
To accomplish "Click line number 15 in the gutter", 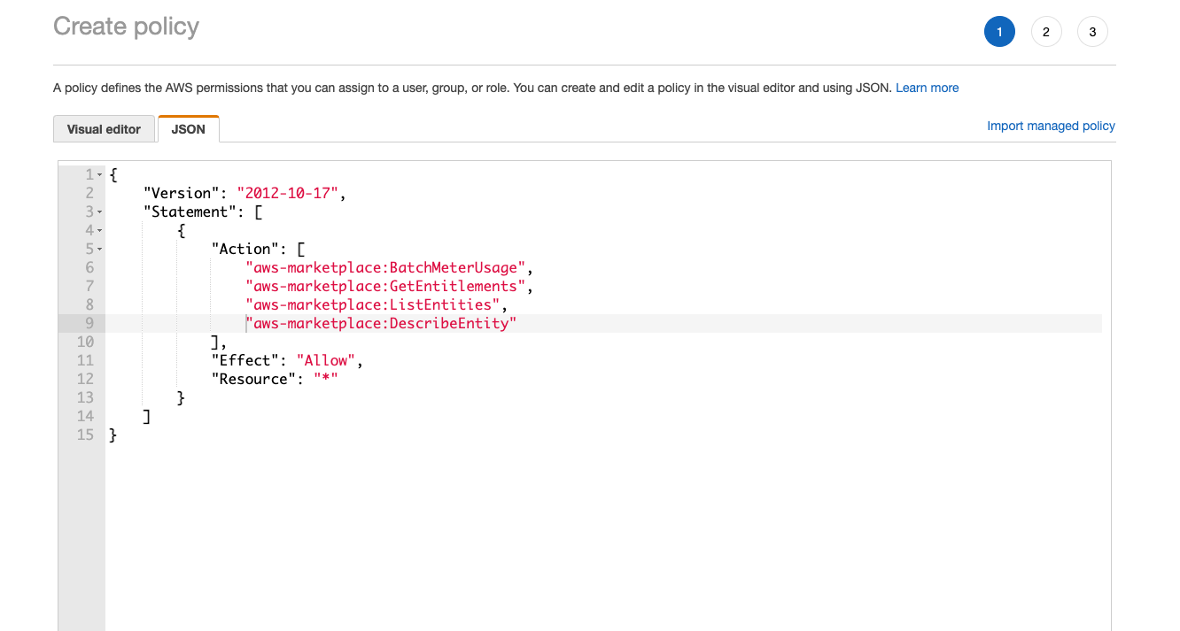I will point(85,435).
